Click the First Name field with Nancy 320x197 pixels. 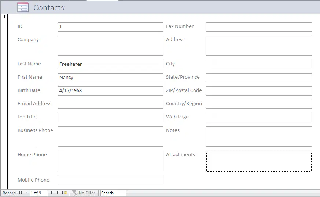point(110,78)
